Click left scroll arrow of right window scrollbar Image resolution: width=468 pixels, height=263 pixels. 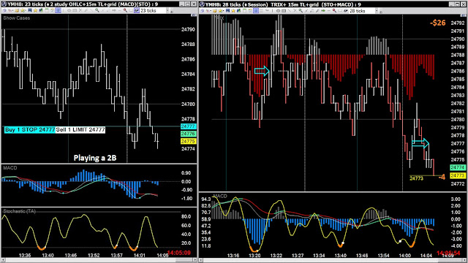(x=201, y=260)
